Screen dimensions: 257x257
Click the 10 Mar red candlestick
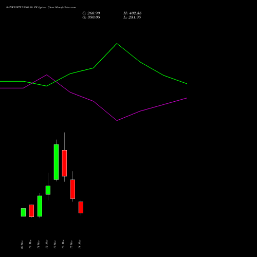pyautogui.click(x=31, y=211)
